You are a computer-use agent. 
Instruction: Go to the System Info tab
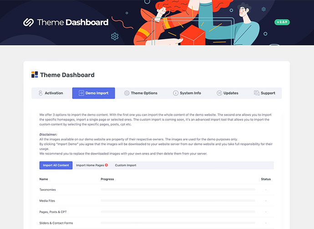pos(187,93)
